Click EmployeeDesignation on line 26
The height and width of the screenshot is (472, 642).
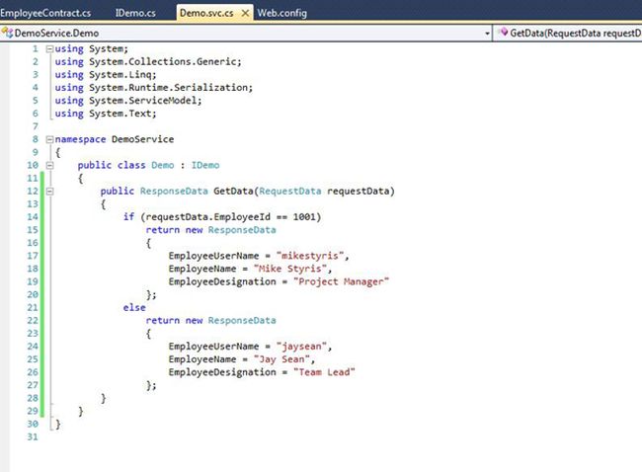222,372
